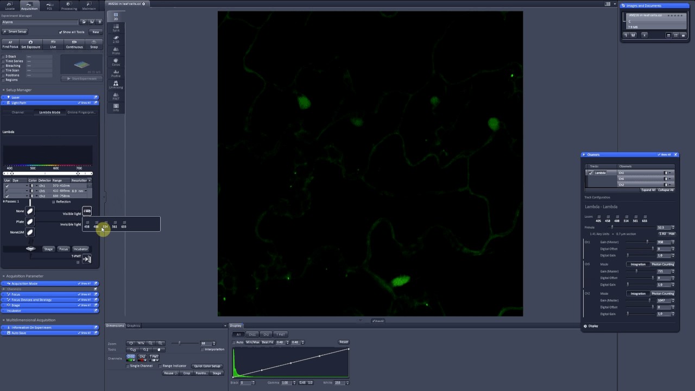Enable the Bleaching checkbox
The width and height of the screenshot is (695, 391).
pos(3,66)
